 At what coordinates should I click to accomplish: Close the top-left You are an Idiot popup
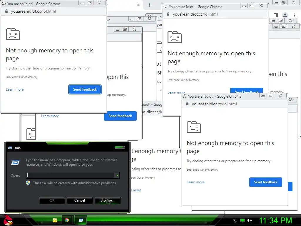point(99,3)
